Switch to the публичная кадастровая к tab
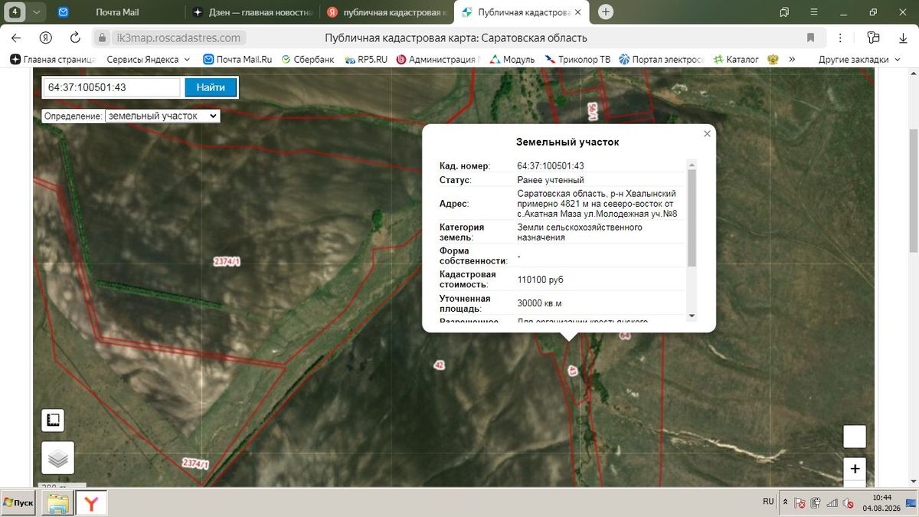This screenshot has width=919, height=517. click(x=387, y=12)
